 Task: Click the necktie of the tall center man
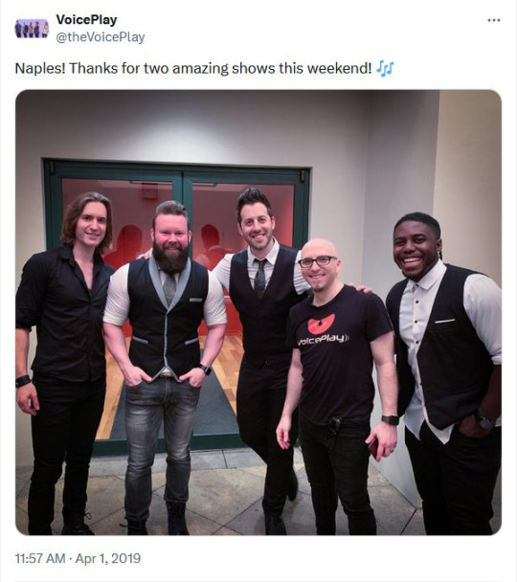[259, 278]
